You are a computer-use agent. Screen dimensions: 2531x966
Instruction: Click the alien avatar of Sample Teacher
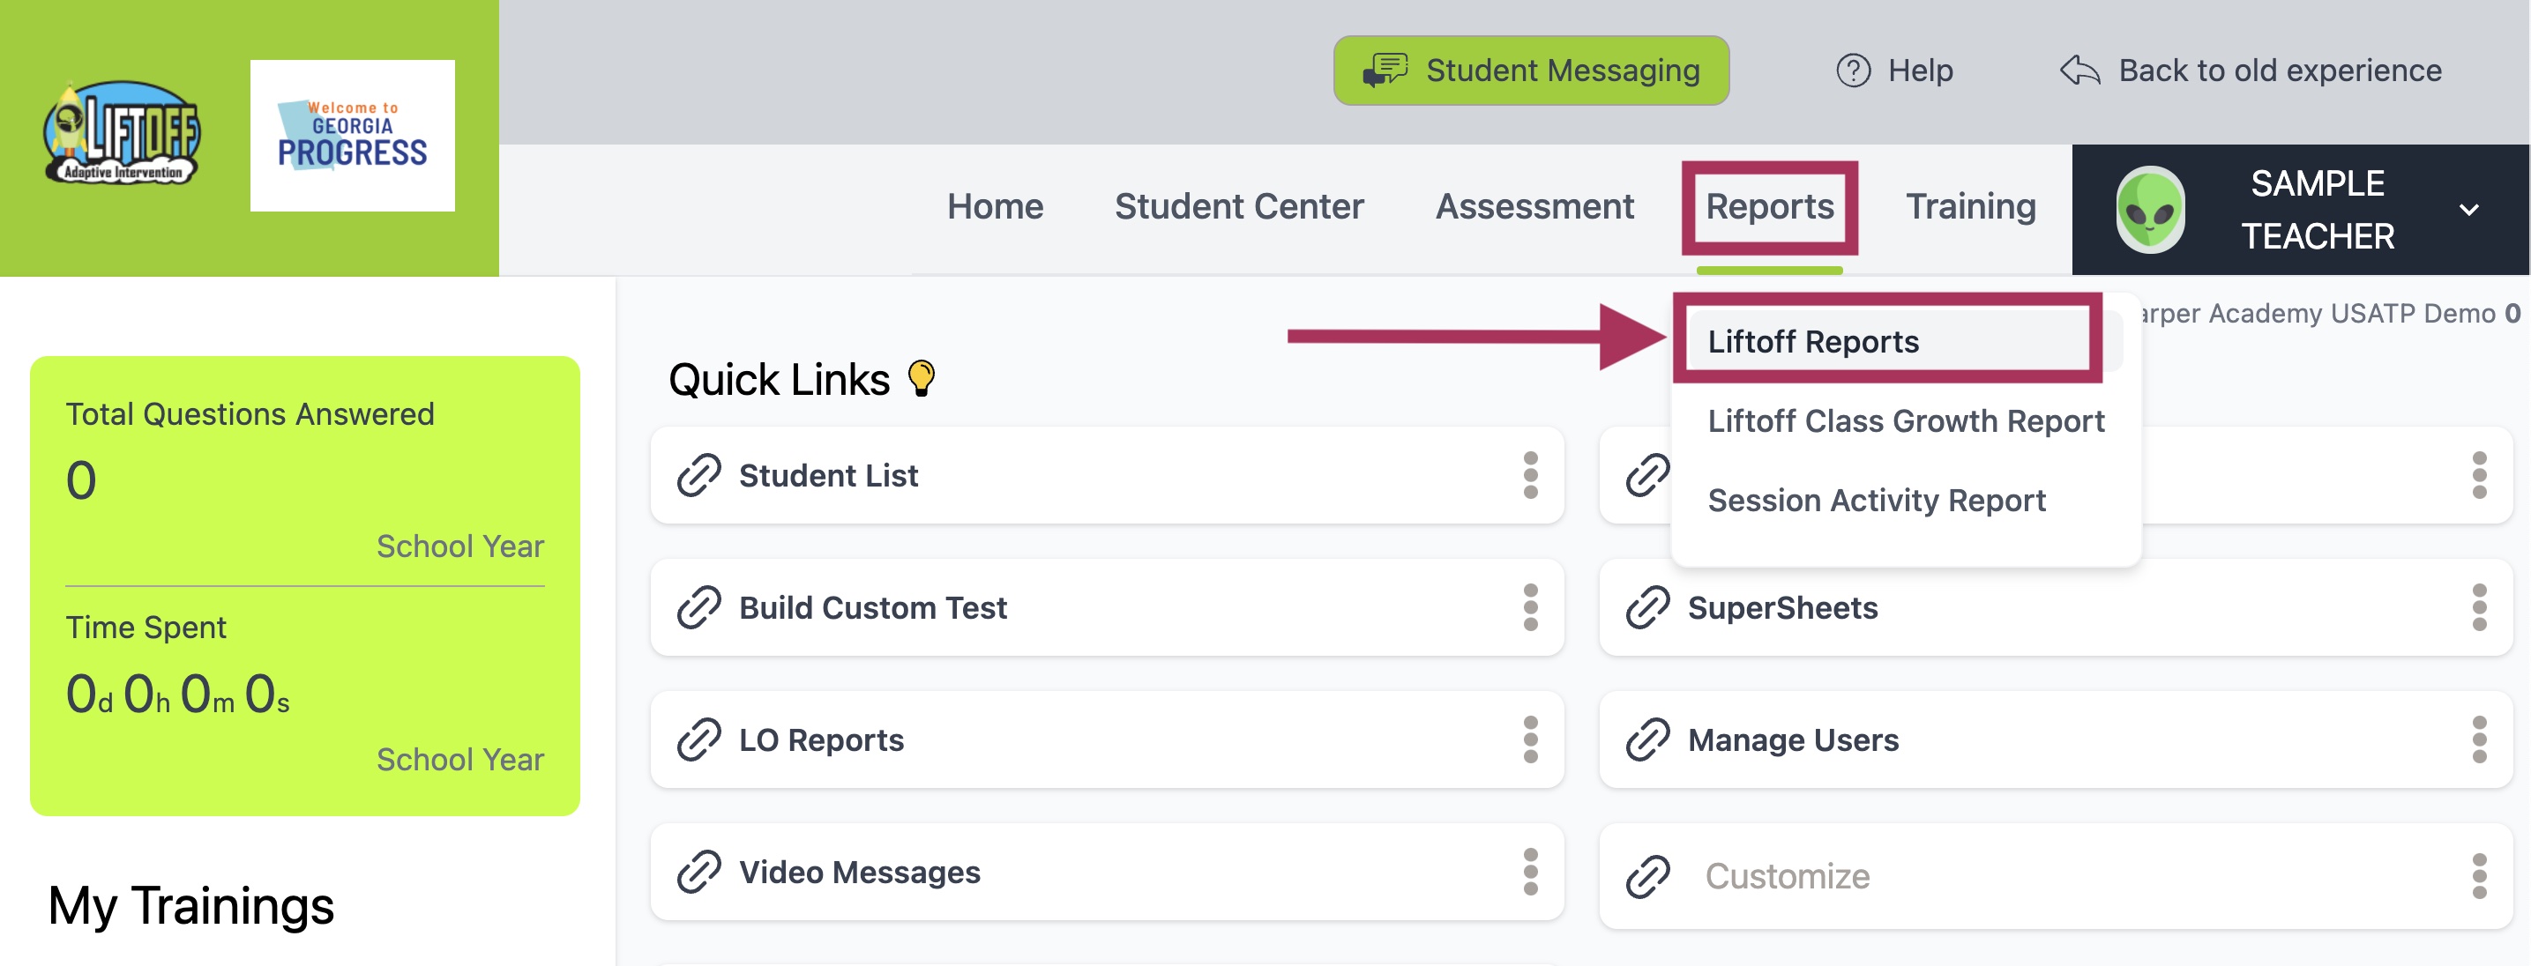coord(2150,210)
